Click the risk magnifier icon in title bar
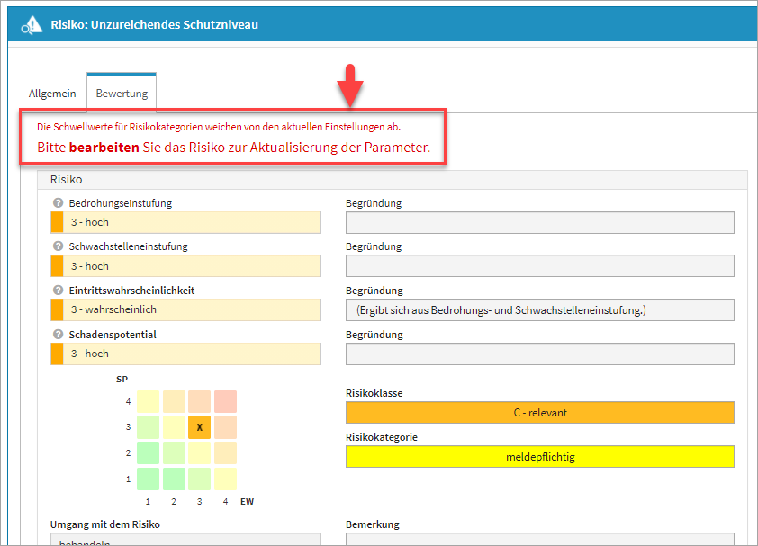 pyautogui.click(x=32, y=25)
